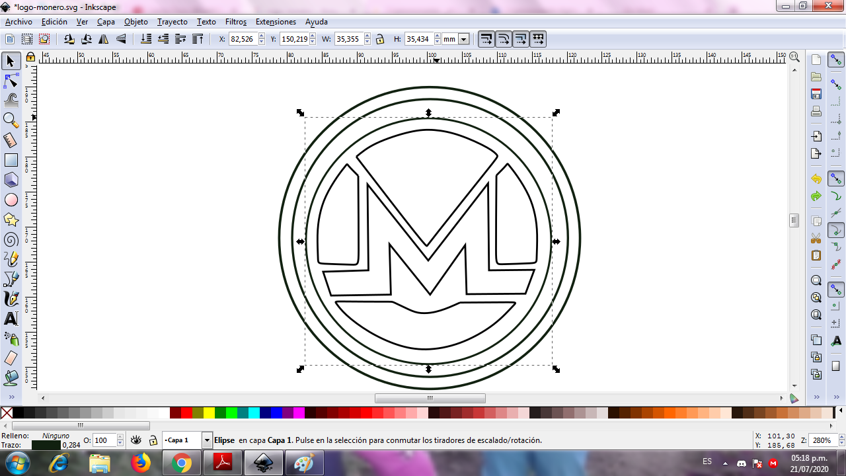Select the Spray tool

coord(11,338)
